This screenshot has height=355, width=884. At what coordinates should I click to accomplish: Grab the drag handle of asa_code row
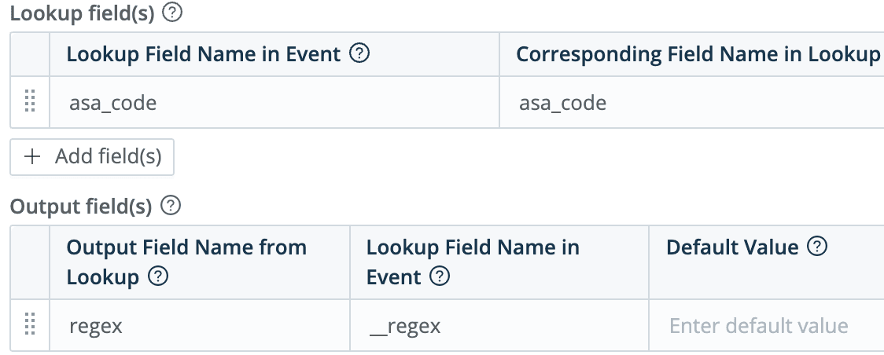point(30,102)
